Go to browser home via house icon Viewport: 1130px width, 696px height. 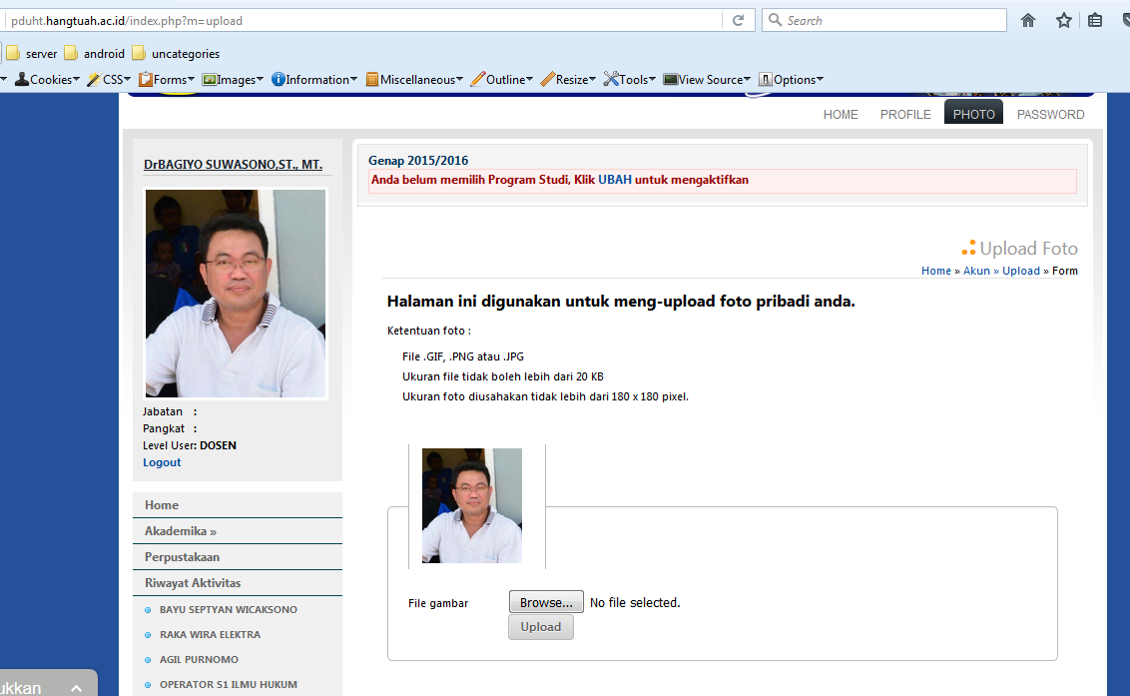coord(1027,20)
